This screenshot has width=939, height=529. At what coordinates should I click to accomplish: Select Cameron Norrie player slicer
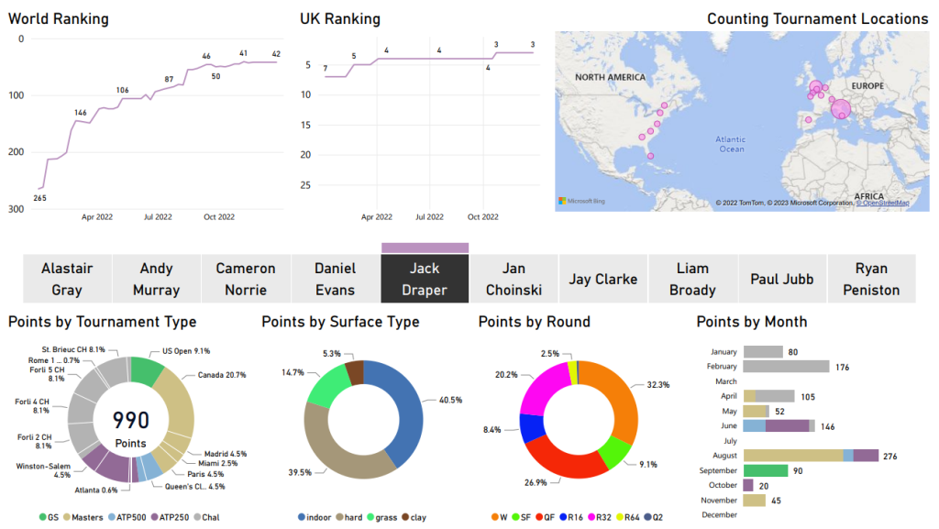pos(246,279)
